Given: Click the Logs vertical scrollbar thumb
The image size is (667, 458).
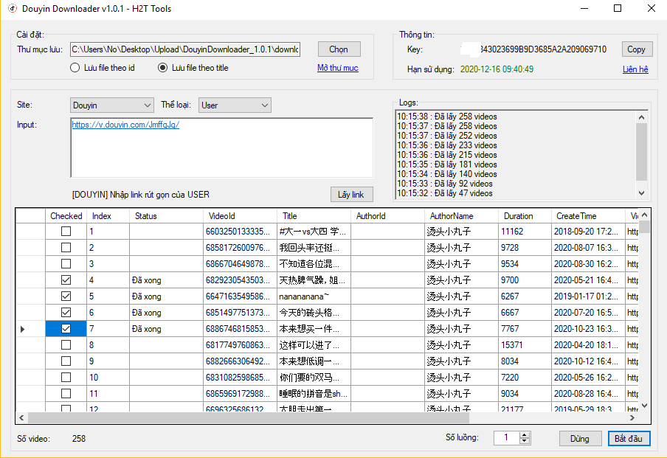Looking at the screenshot, I should pos(641,152).
